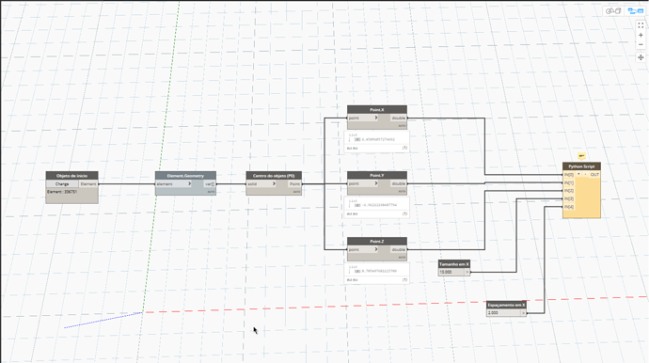Toggle the solid input port chevron
The width and height of the screenshot is (649, 363).
tap(274, 183)
